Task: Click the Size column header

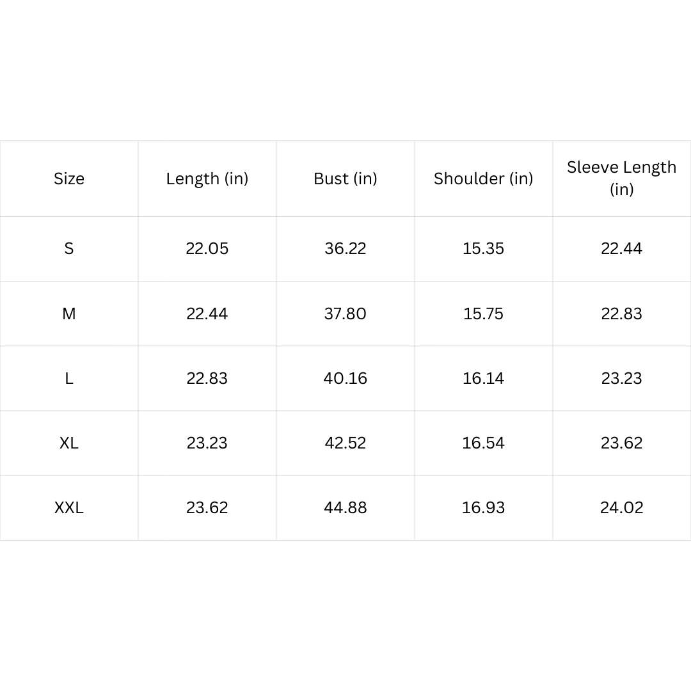Action: (69, 179)
